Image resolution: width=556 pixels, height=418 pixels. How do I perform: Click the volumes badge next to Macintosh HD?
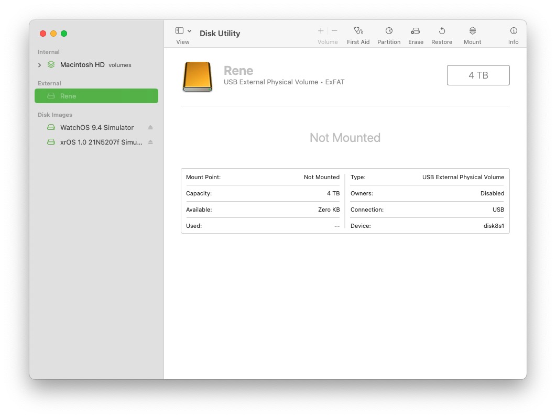tap(119, 65)
